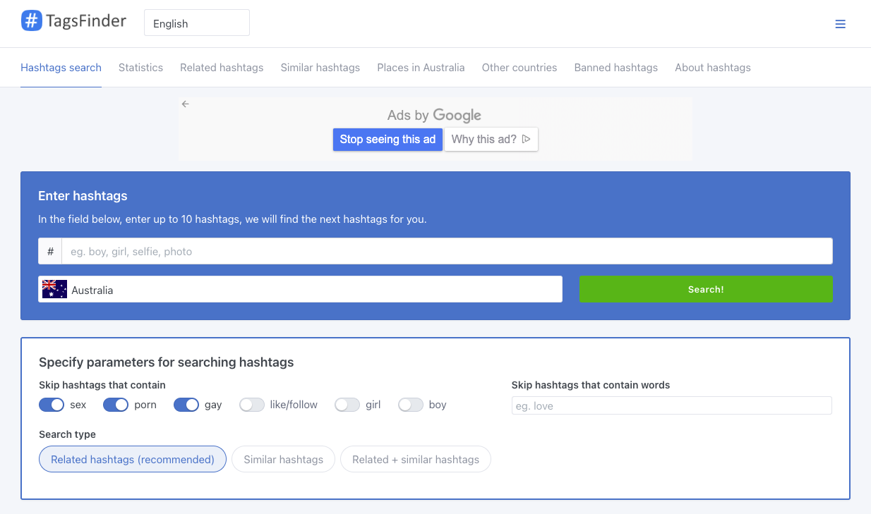Click into the hashtags entry field
The width and height of the screenshot is (871, 514).
447,251
